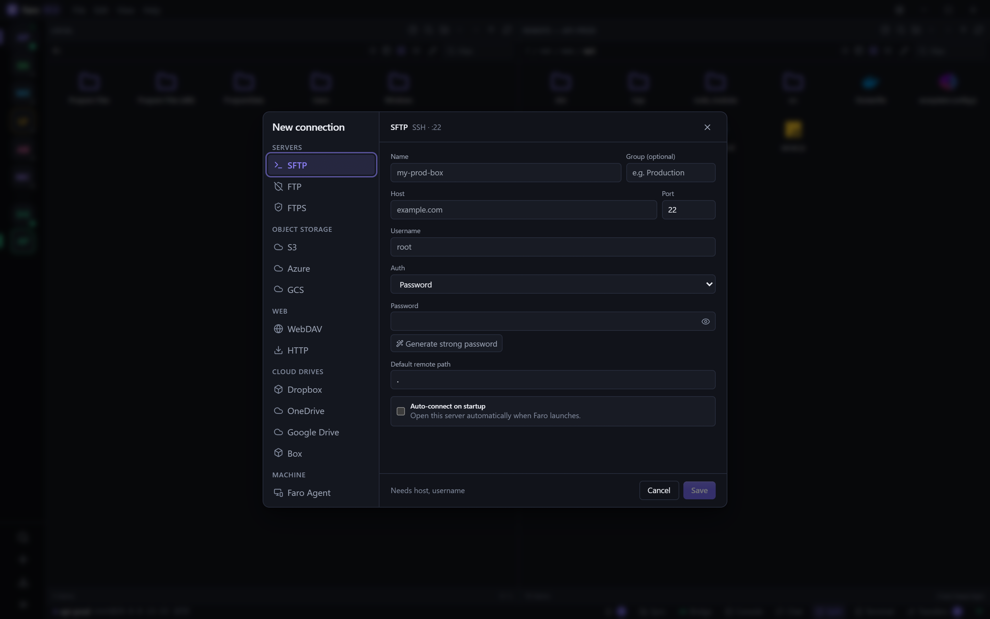
Task: Select FTPS connection type
Action: coord(321,208)
